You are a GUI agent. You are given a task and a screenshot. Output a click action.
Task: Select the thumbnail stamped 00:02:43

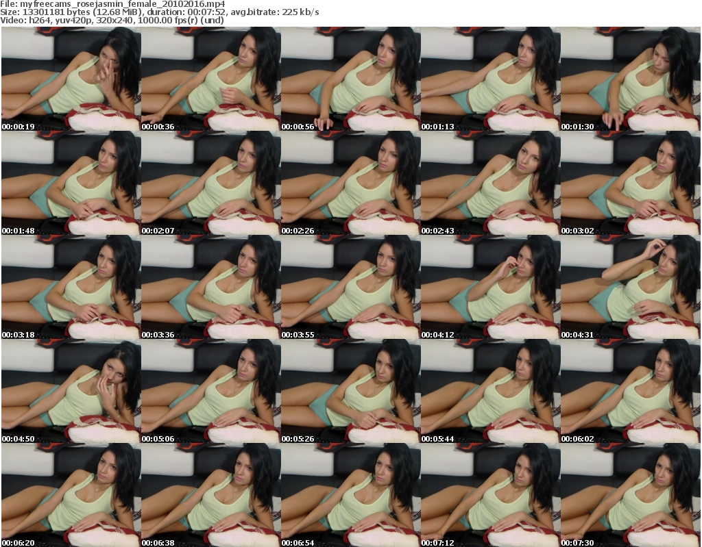pos(490,183)
